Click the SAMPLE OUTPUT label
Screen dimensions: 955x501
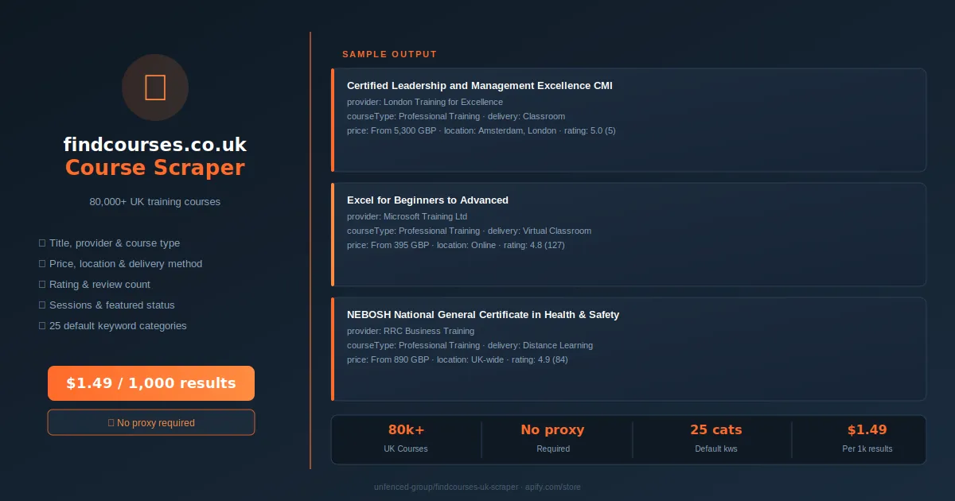tap(390, 54)
